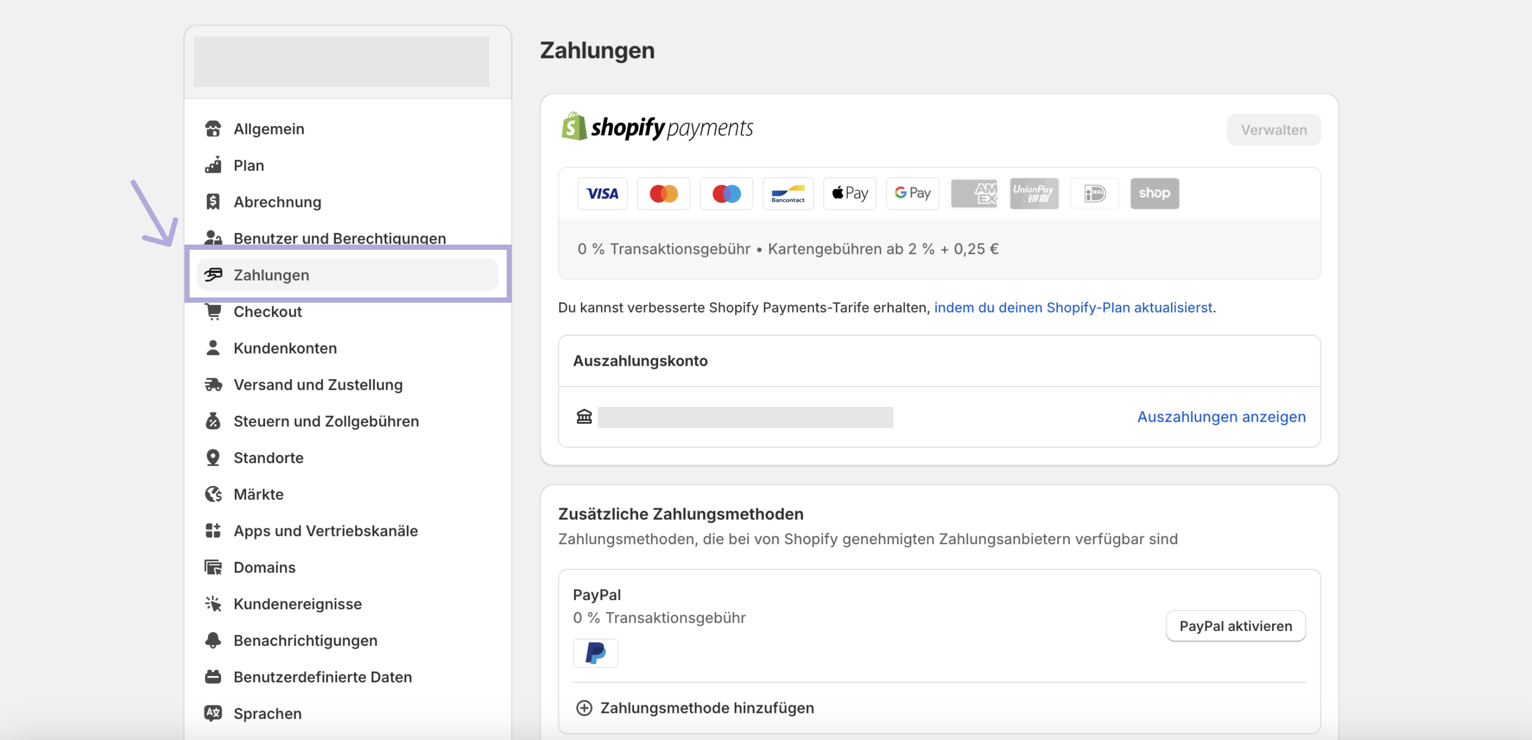
Task: Click the Verwalten button
Action: coord(1273,129)
